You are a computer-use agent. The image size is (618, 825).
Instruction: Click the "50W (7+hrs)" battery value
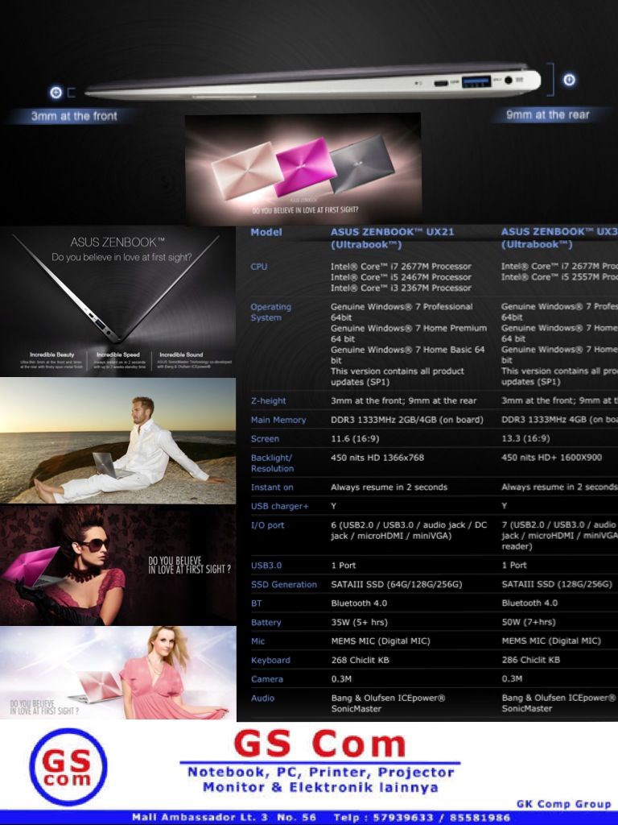pyautogui.click(x=529, y=623)
